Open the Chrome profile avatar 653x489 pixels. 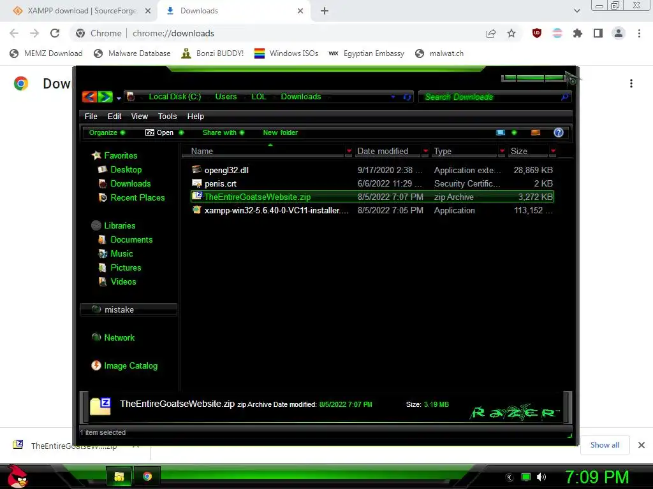(x=619, y=33)
